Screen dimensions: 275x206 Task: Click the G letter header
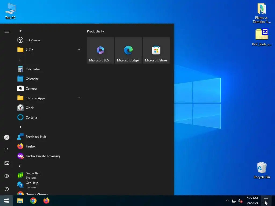click(x=20, y=166)
